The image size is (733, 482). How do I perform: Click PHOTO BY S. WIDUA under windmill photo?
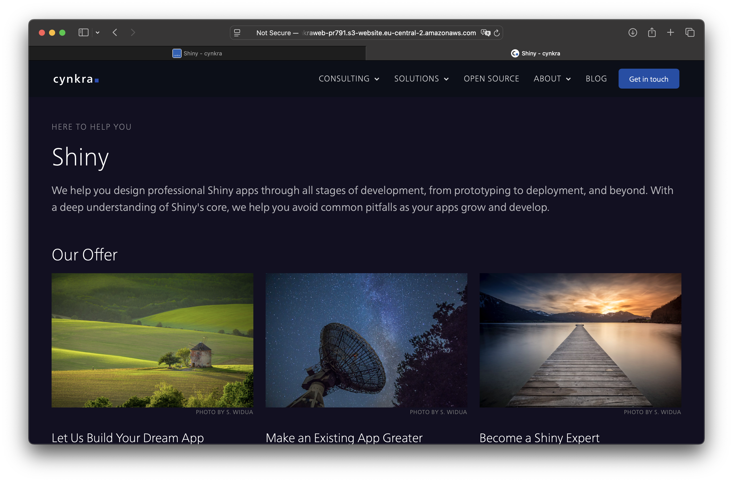tap(224, 412)
